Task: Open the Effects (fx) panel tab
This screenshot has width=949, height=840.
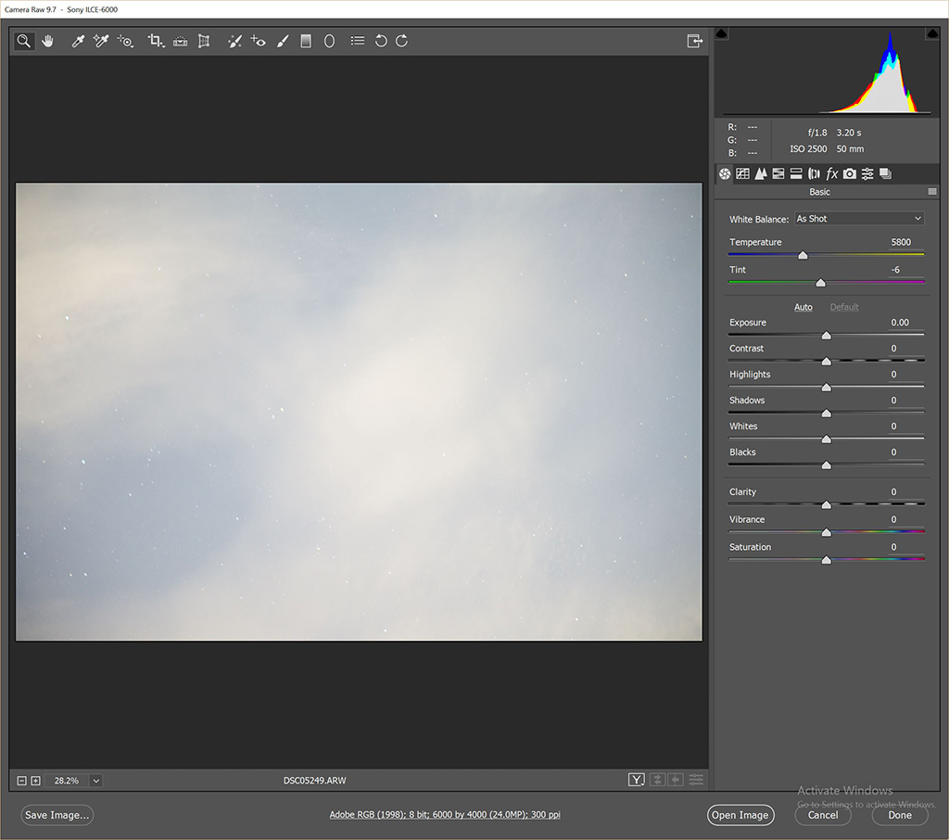Action: pos(831,173)
